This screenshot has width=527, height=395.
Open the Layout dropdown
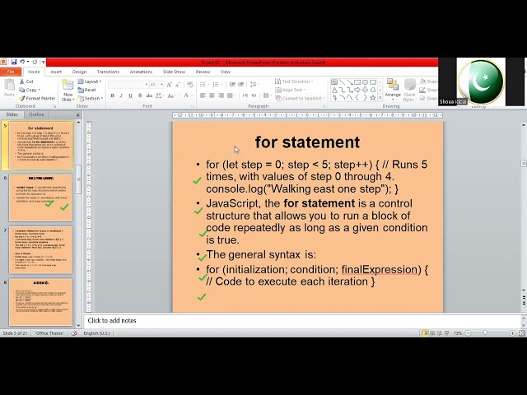pyautogui.click(x=91, y=81)
